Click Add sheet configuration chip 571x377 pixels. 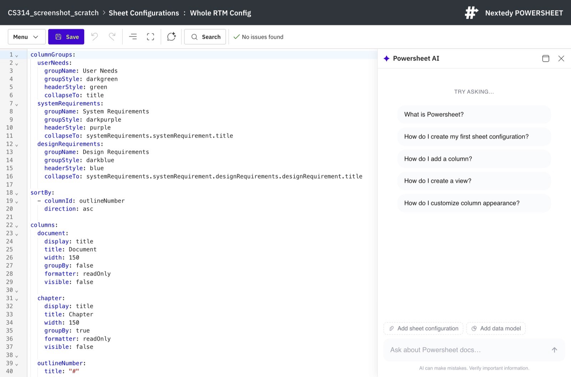pos(423,328)
